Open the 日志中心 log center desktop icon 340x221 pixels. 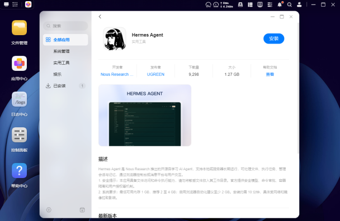tap(20, 99)
